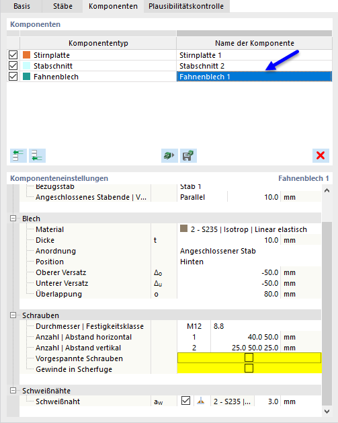This screenshot has height=423, width=338.
Task: Select the Überlappung property row label
Action: pyautogui.click(x=58, y=294)
